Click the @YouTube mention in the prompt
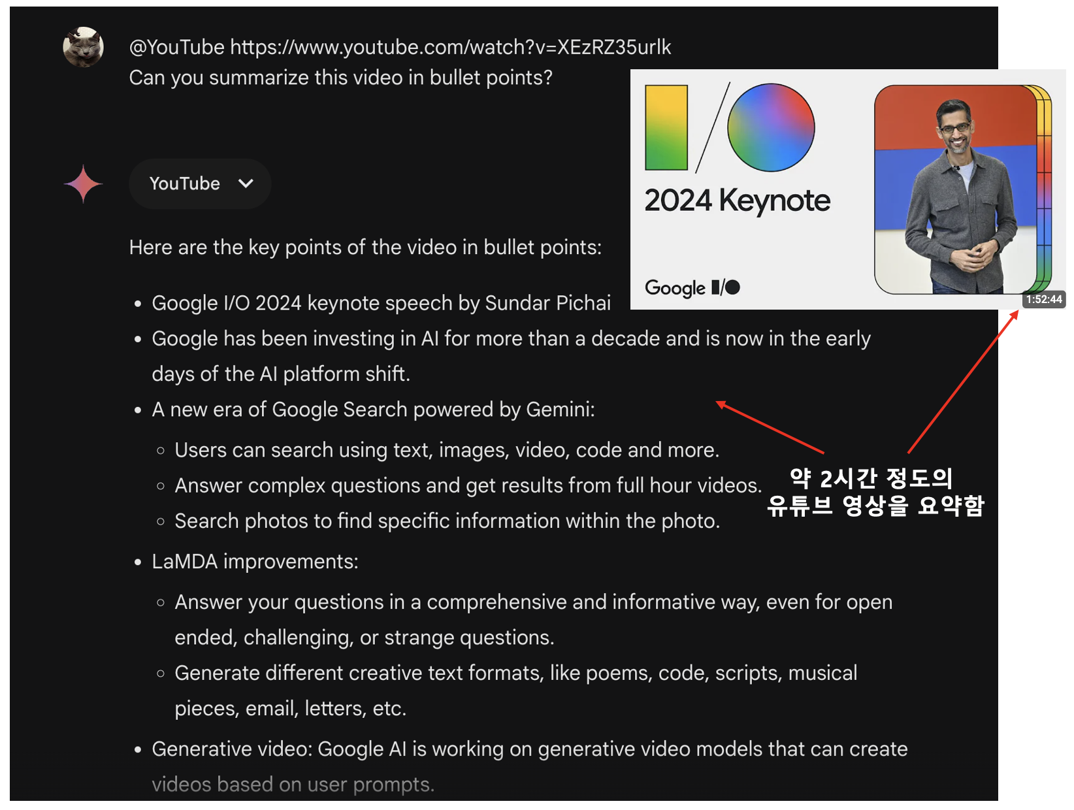Viewport: 1074px width, 810px height. [x=176, y=47]
